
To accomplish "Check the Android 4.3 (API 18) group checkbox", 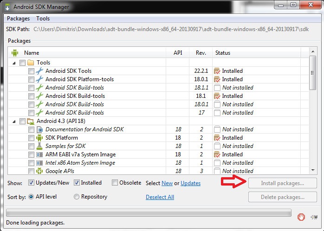I will click(22, 121).
